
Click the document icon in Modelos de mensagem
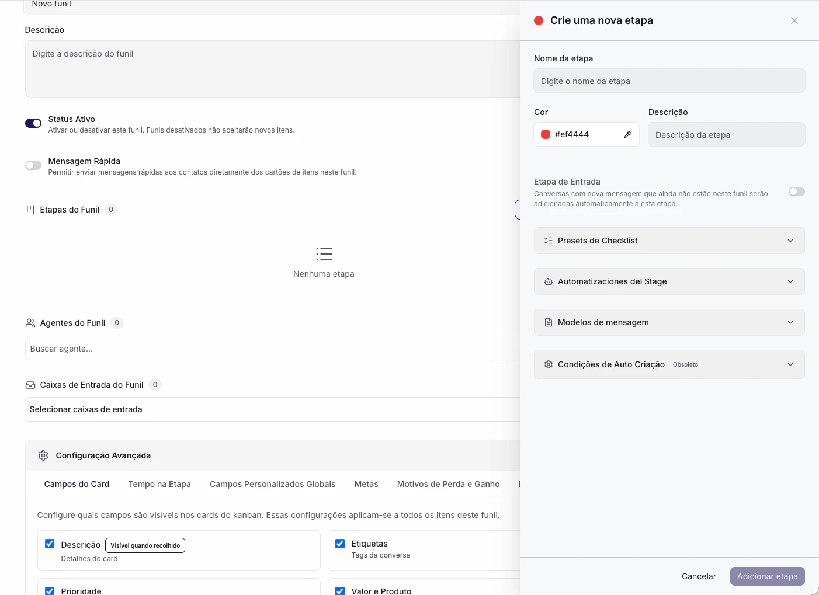pos(549,322)
